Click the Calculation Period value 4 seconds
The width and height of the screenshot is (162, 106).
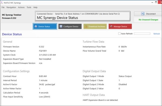(43, 93)
